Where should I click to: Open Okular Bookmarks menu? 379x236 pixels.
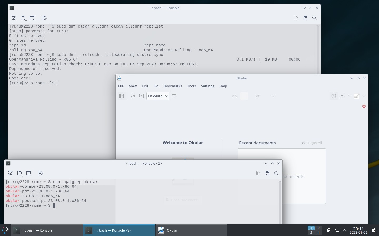tap(173, 86)
